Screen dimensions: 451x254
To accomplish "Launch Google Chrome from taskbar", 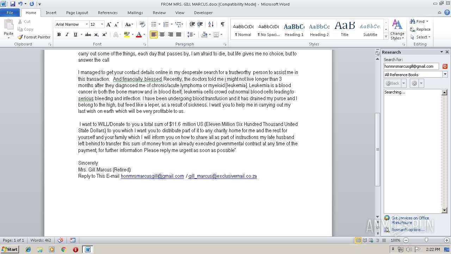I will [x=63, y=249].
